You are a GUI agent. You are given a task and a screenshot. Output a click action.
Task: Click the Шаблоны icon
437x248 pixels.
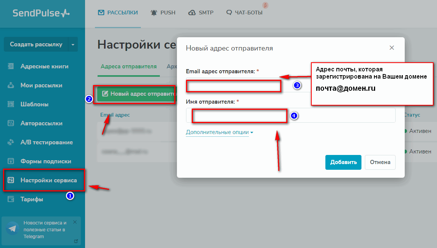coord(11,104)
